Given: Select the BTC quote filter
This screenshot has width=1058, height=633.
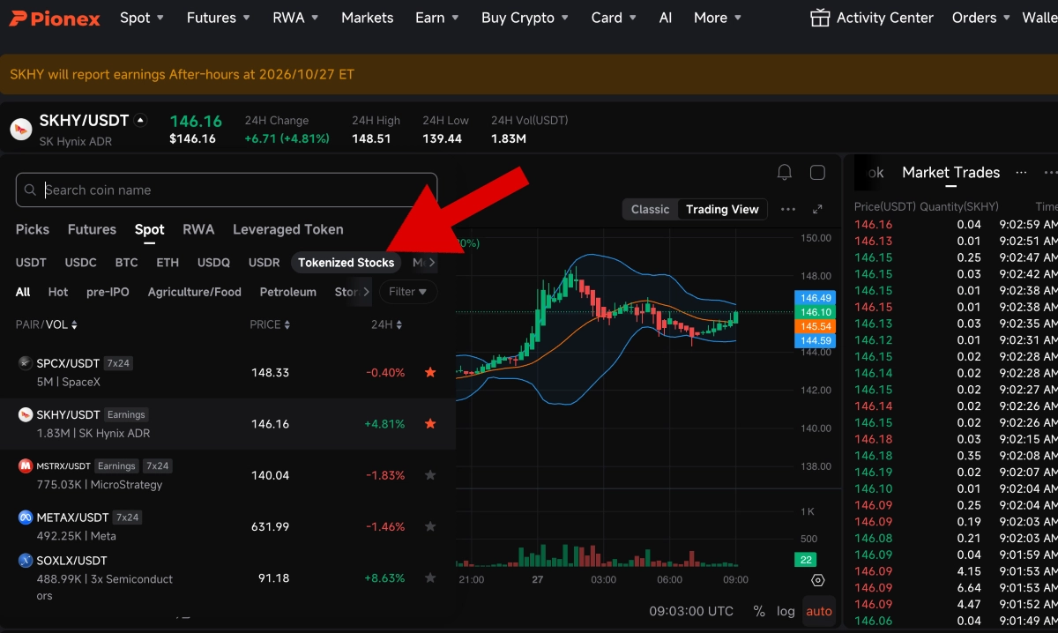Looking at the screenshot, I should point(126,263).
